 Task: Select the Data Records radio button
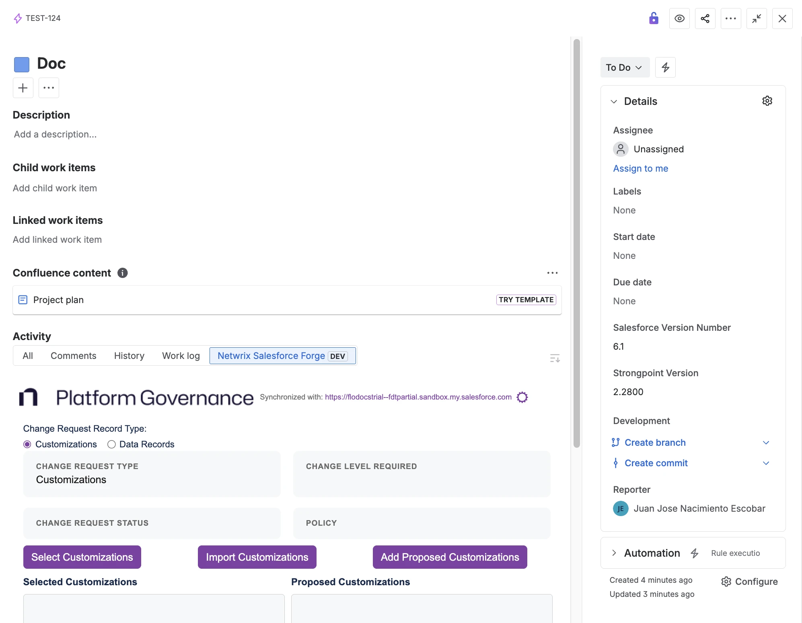click(111, 444)
